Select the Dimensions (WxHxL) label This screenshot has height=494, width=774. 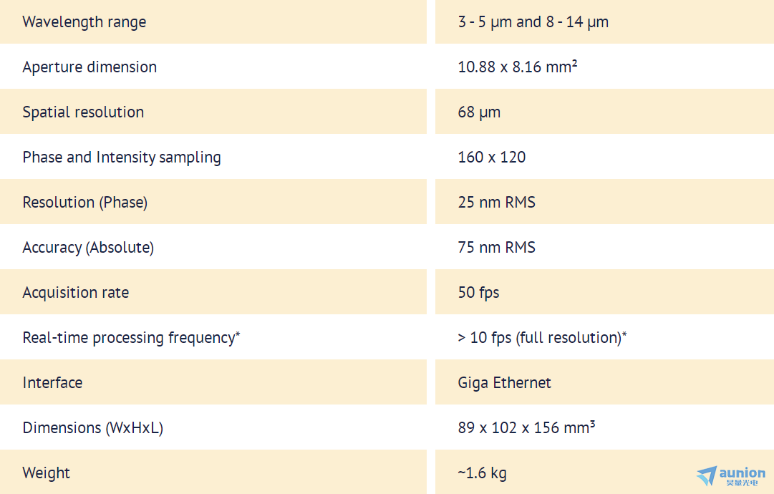pyautogui.click(x=93, y=428)
